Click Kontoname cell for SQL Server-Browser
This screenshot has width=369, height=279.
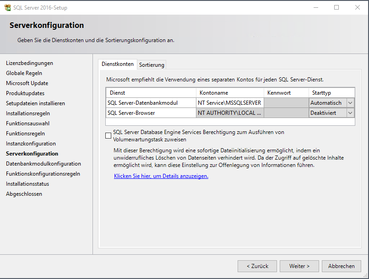pyautogui.click(x=230, y=113)
